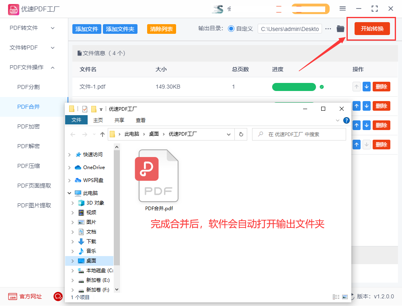Click navigation pane scroll up arrow
The height and width of the screenshot is (306, 402).
coord(117,147)
